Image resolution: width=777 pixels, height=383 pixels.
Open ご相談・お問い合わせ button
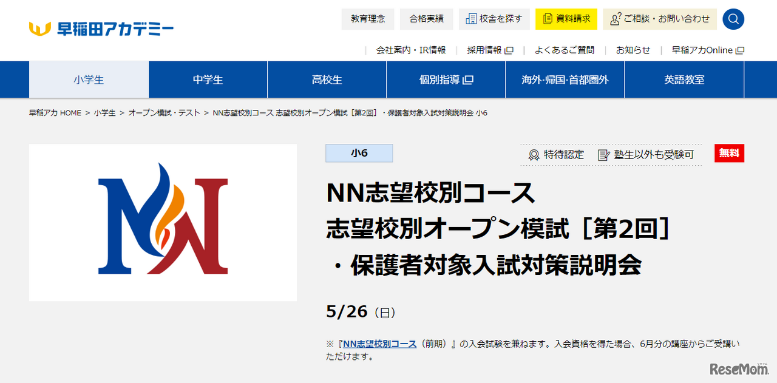660,19
